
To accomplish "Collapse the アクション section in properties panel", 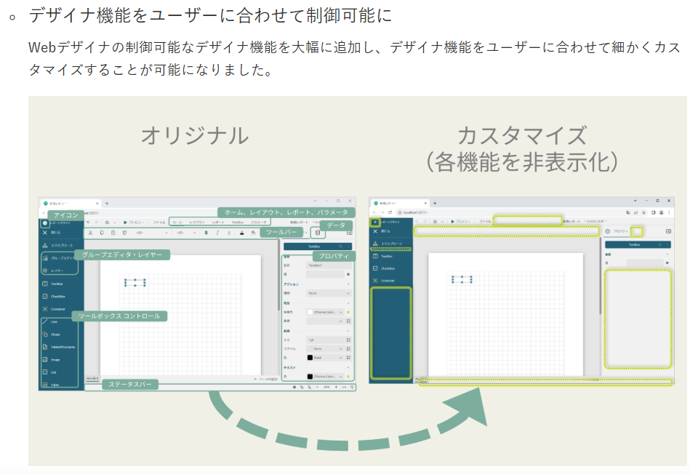I will tap(348, 284).
